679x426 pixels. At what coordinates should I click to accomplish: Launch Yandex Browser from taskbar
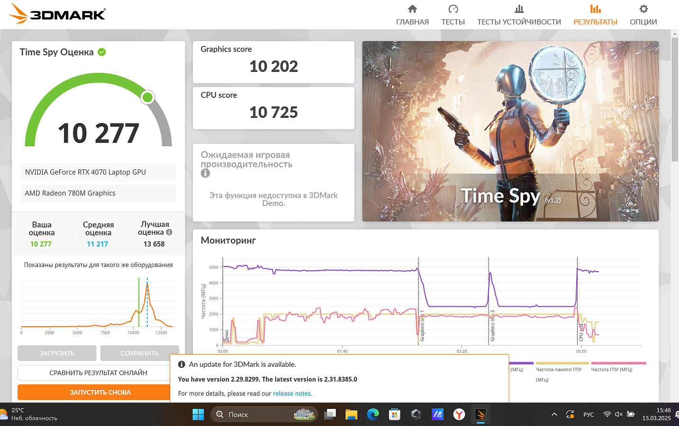click(459, 415)
